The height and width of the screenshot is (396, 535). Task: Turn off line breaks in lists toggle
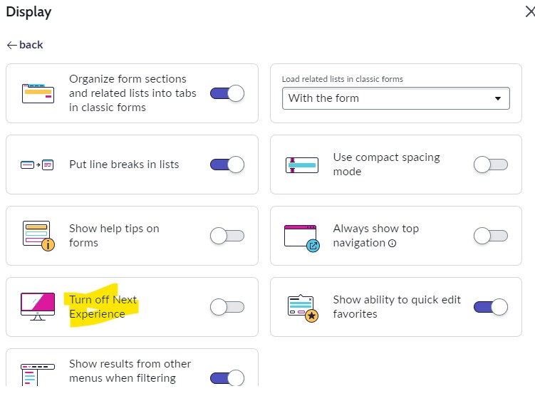point(227,165)
